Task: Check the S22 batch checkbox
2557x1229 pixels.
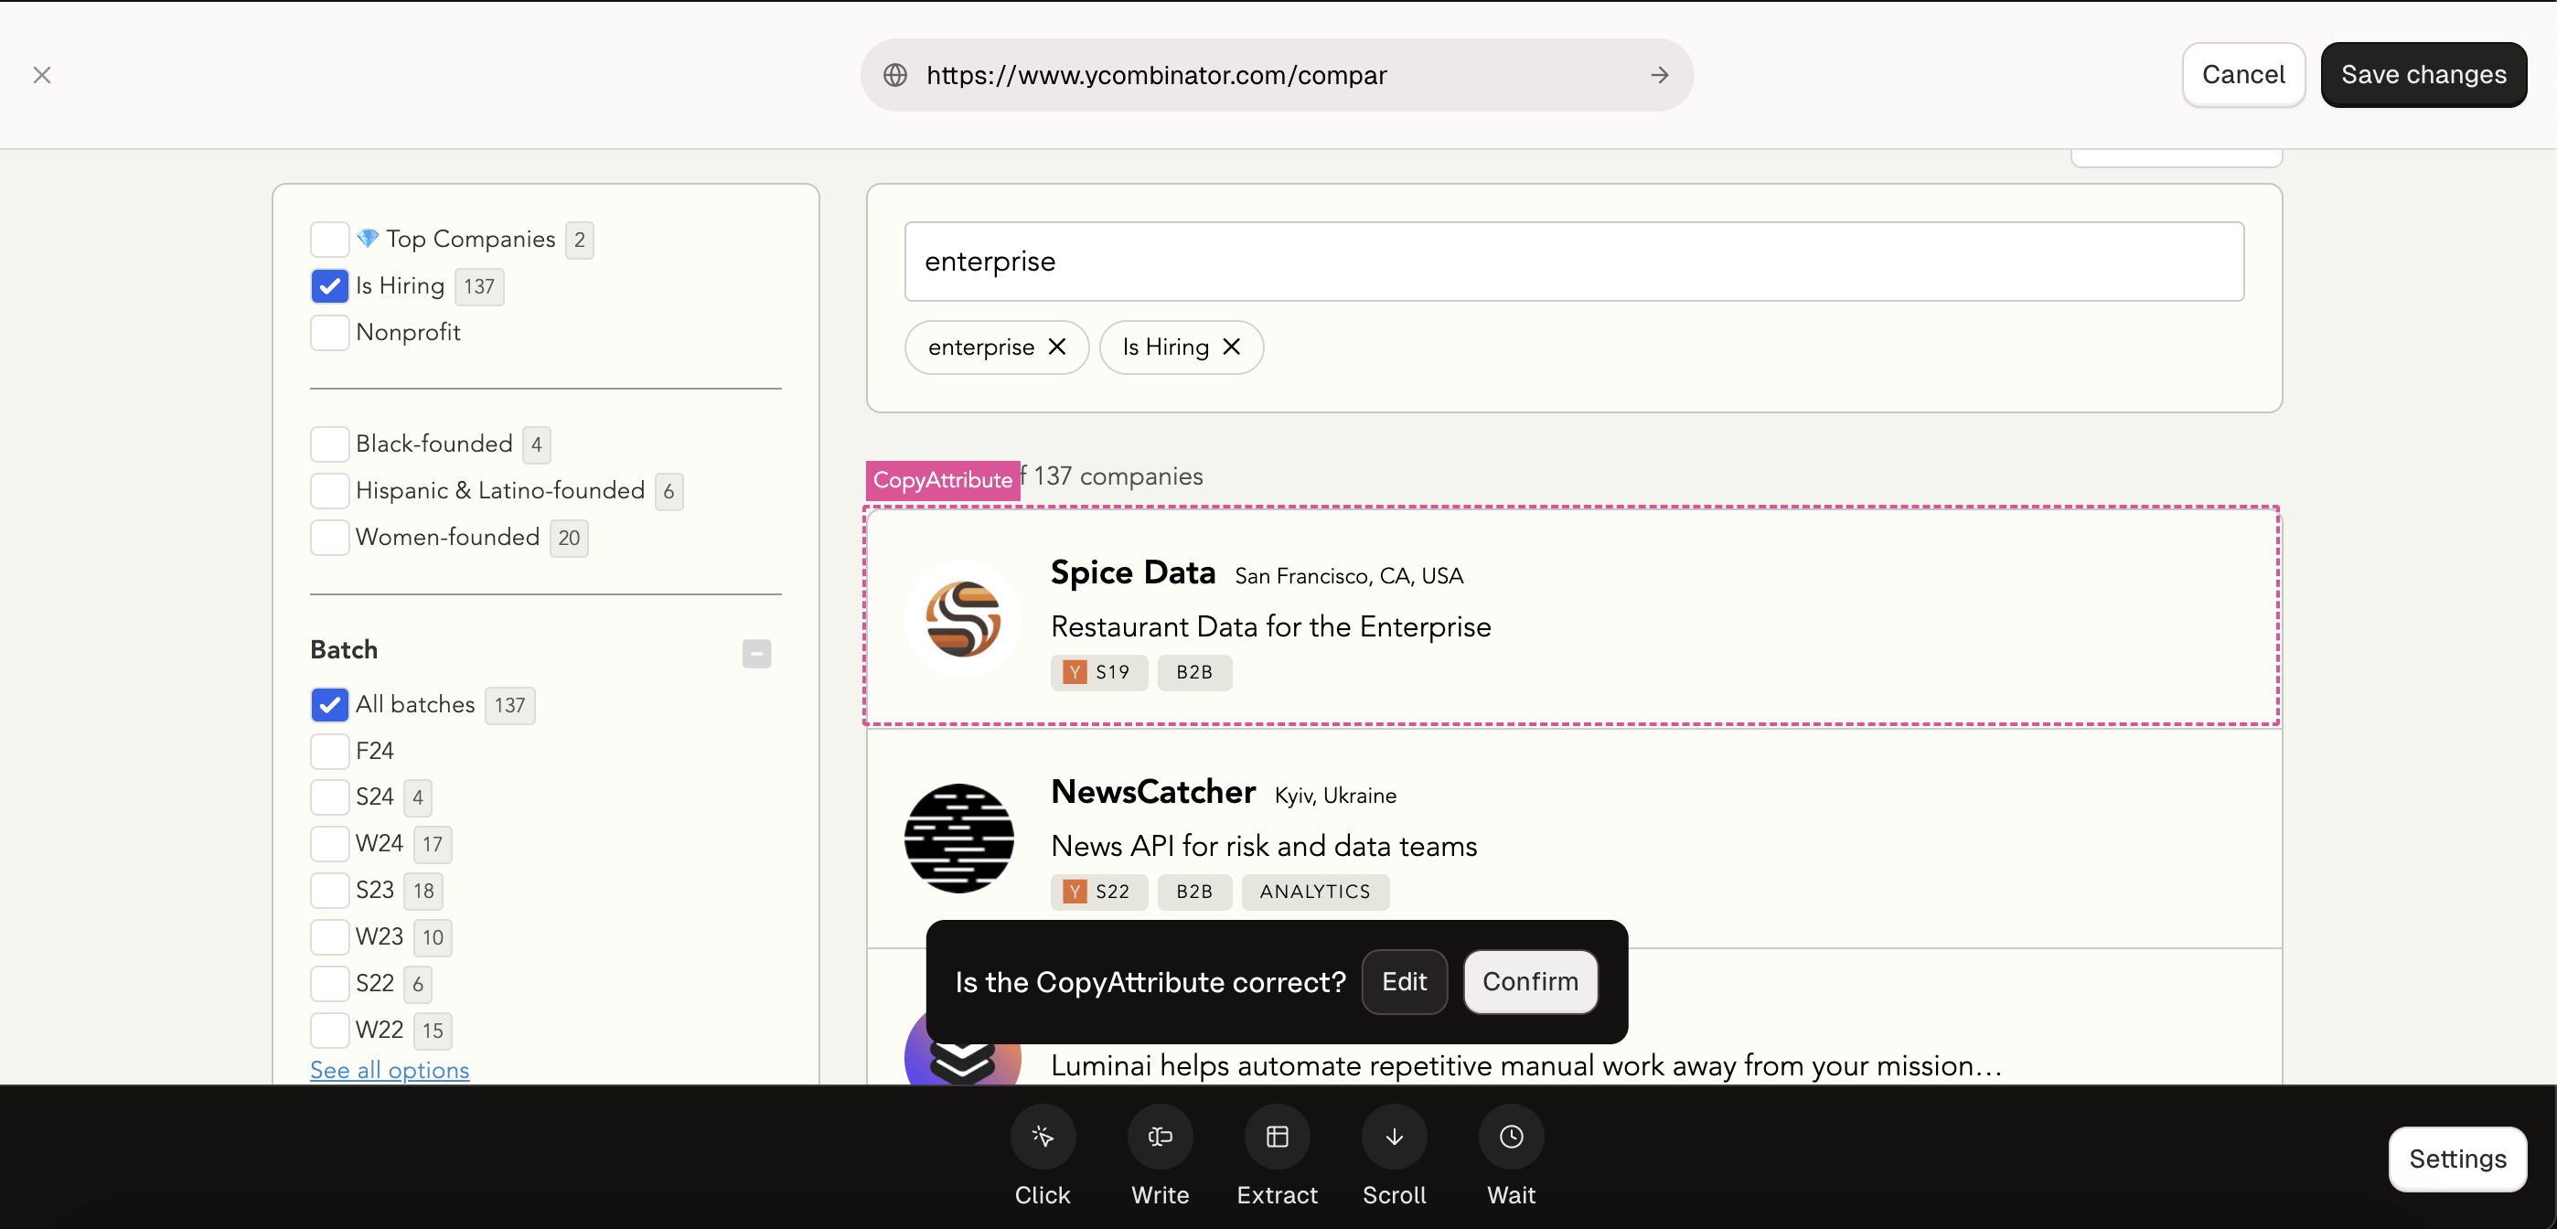Action: (329, 984)
